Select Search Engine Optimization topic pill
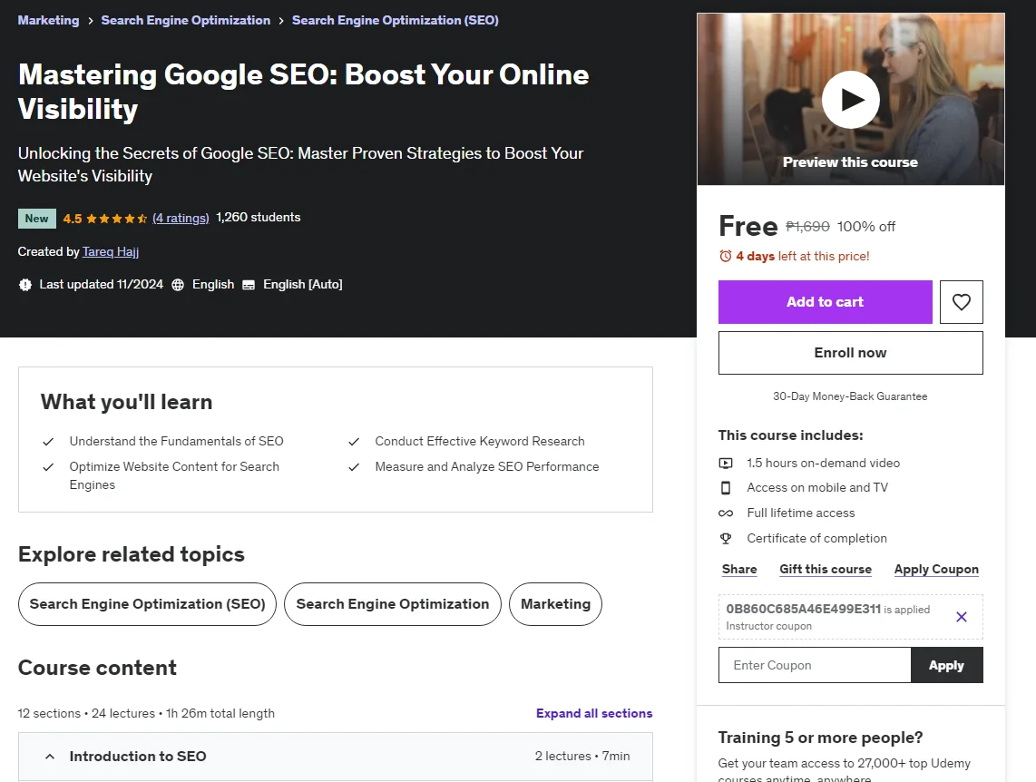This screenshot has width=1036, height=782. coord(393,603)
